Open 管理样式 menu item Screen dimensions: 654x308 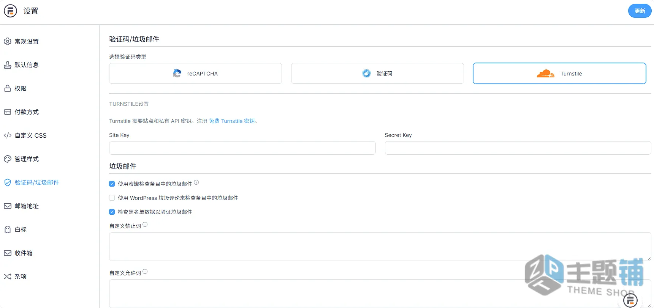click(27, 159)
